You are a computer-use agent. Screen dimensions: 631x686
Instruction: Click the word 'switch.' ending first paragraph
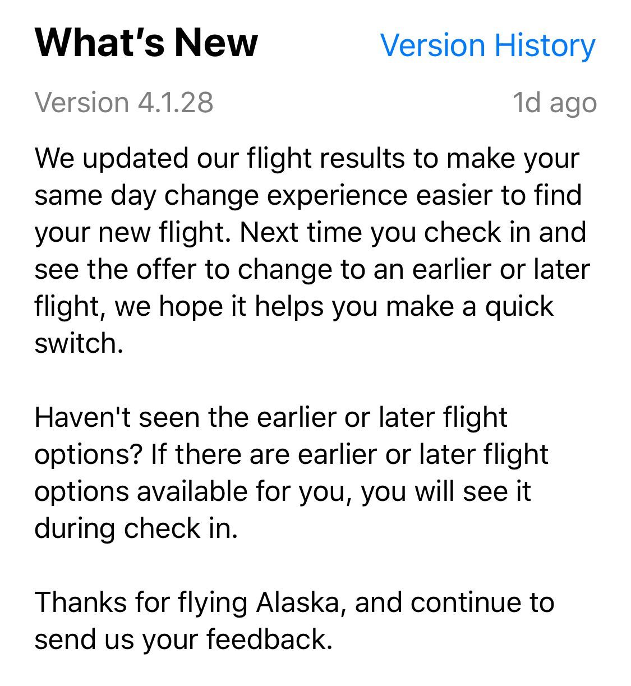click(x=79, y=343)
